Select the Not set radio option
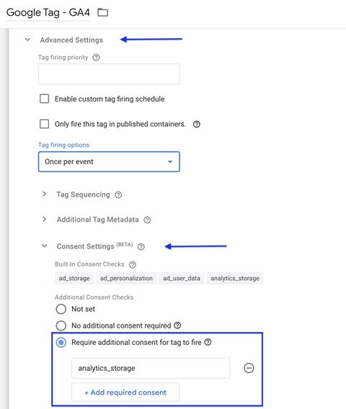Image resolution: width=346 pixels, height=409 pixels. (61, 309)
